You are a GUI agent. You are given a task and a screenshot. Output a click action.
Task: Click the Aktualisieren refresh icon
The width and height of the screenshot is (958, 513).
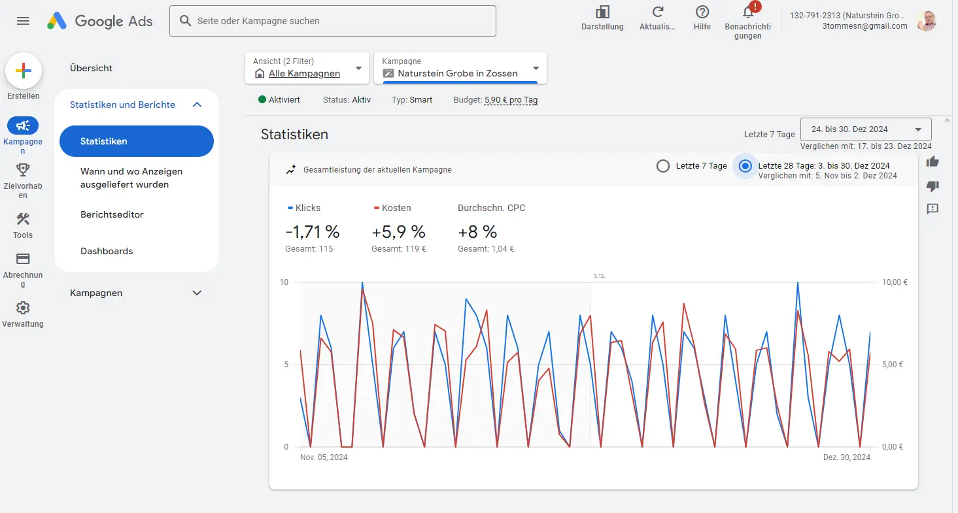click(658, 12)
